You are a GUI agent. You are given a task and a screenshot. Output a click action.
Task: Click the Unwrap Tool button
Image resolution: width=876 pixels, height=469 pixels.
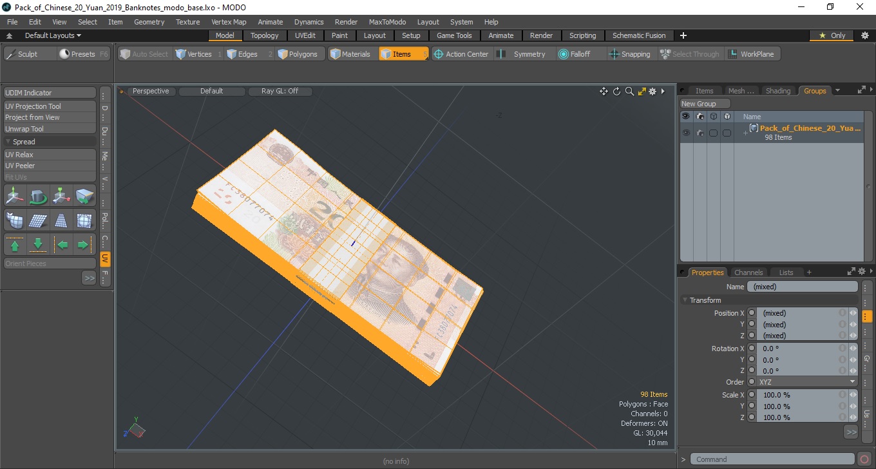50,129
